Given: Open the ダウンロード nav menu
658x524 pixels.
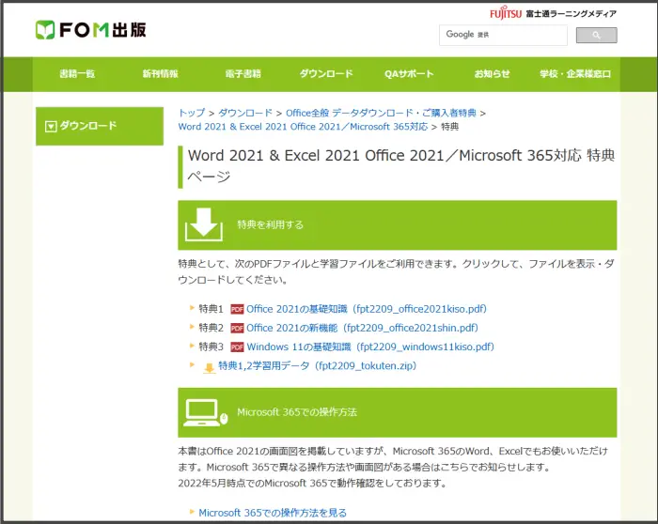Looking at the screenshot, I should pyautogui.click(x=326, y=74).
